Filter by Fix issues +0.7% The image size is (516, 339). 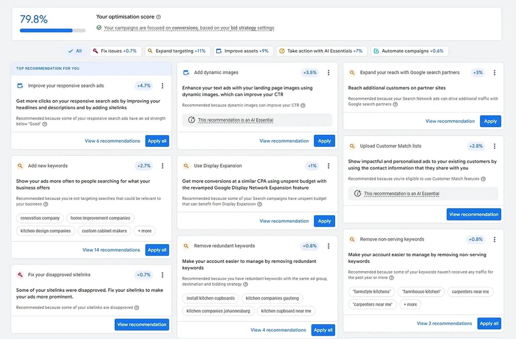(115, 51)
